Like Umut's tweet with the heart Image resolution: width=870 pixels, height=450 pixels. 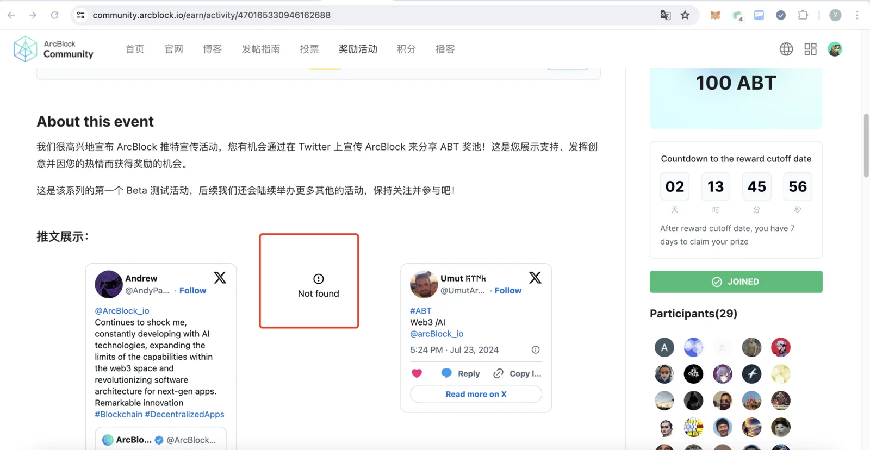click(x=417, y=373)
